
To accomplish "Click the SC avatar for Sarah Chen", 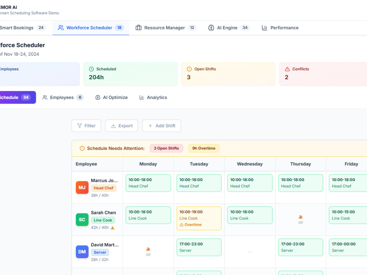I will click(x=82, y=220).
